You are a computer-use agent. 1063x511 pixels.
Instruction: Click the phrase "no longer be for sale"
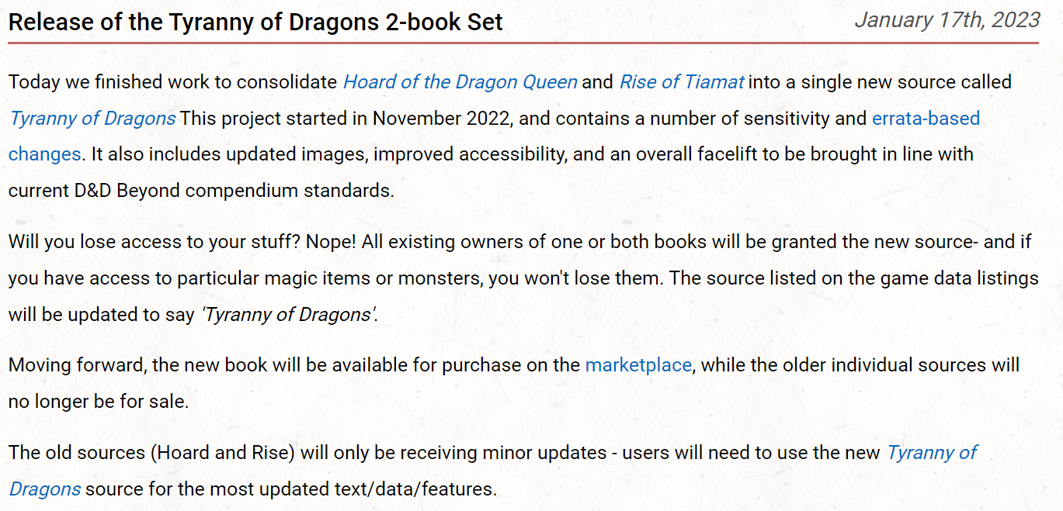99,402
